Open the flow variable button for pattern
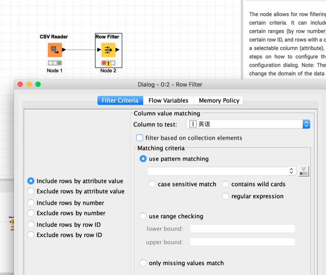Image resolution: width=326 pixels, height=275 pixels. tap(304, 171)
